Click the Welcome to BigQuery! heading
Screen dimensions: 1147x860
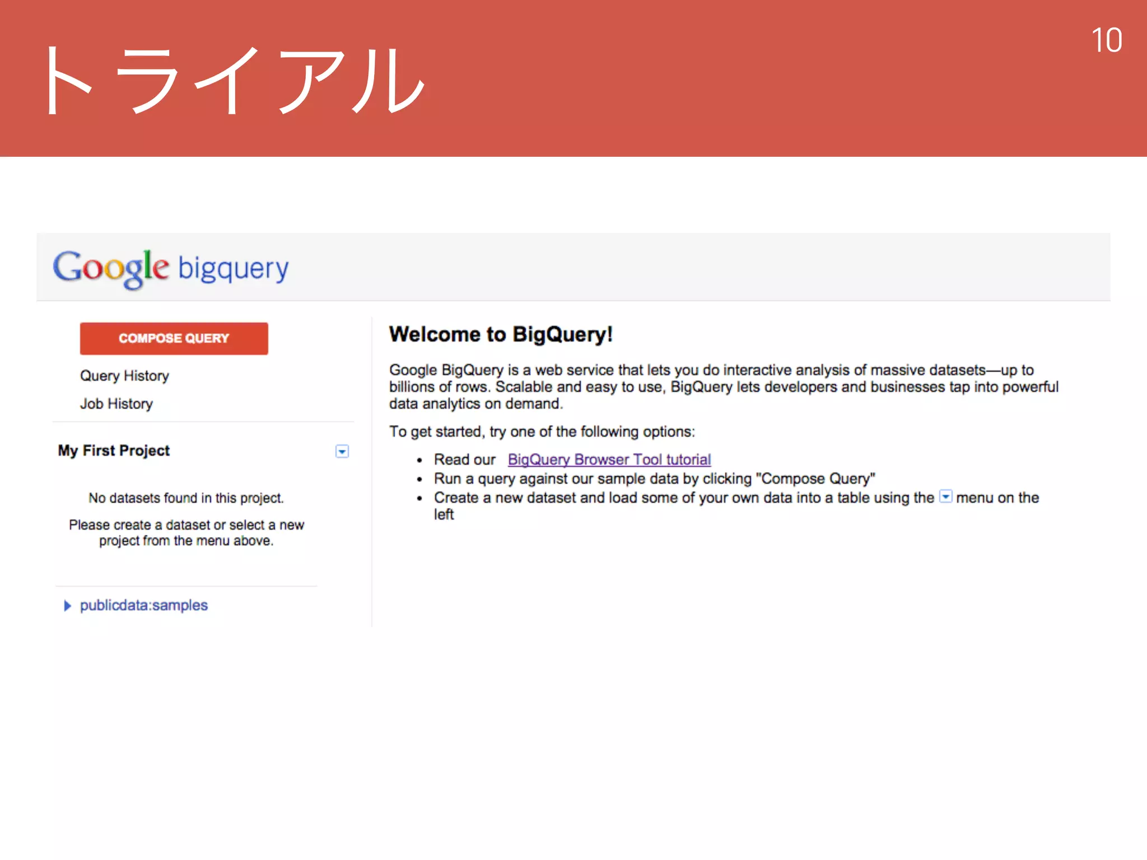tap(501, 334)
